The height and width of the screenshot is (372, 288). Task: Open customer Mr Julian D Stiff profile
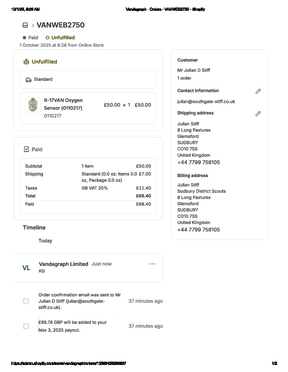(193, 70)
